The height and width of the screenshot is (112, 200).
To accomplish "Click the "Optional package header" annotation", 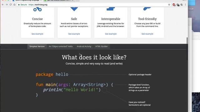I will click(x=140, y=75).
